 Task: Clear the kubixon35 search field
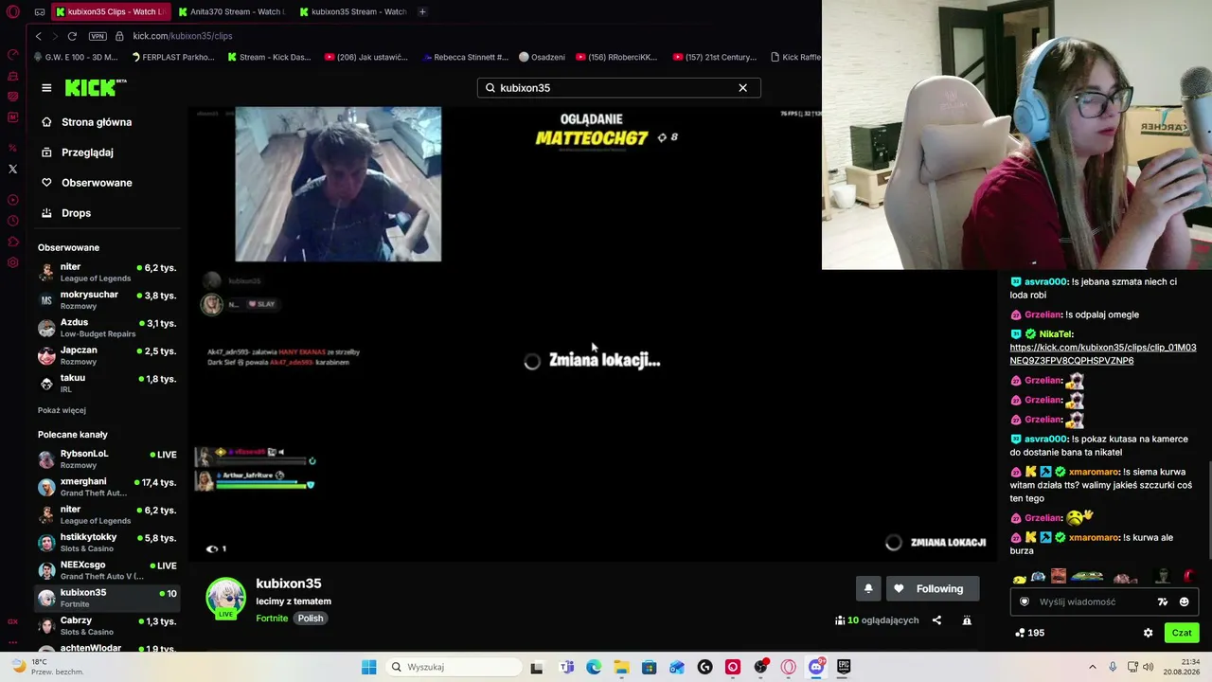click(742, 87)
